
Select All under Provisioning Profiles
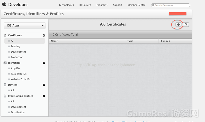pos(12,101)
